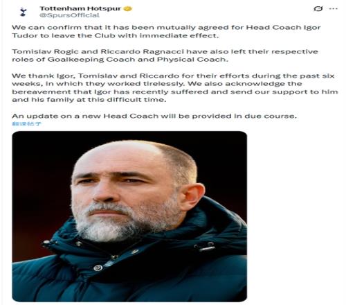Visit the @SpursOfficial handle link
Image resolution: width=346 pixels, height=305 pixels.
(69, 15)
